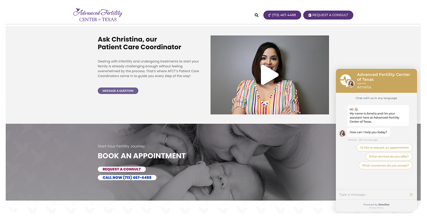
Task: Open the chat Privacy Policy link
Action: [x=376, y=208]
